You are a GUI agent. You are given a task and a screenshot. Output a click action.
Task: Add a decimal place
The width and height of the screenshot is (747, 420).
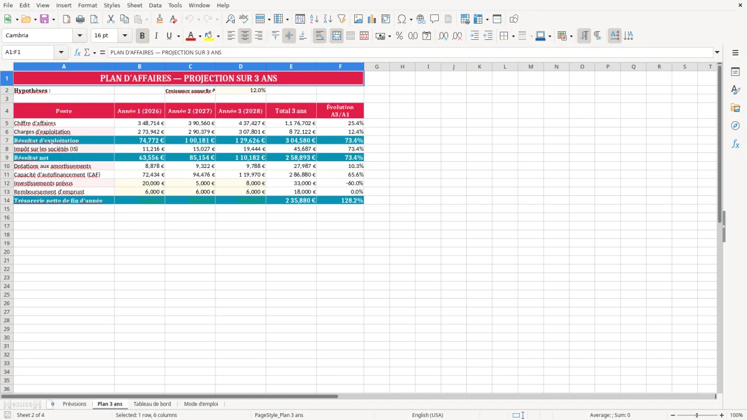click(x=443, y=36)
